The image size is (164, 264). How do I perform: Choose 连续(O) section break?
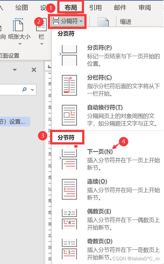pos(108,189)
